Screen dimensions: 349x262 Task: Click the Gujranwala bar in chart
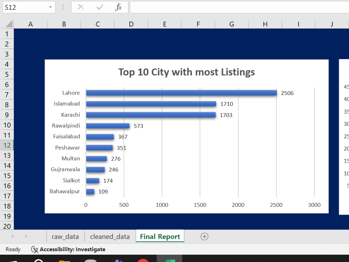click(x=95, y=169)
